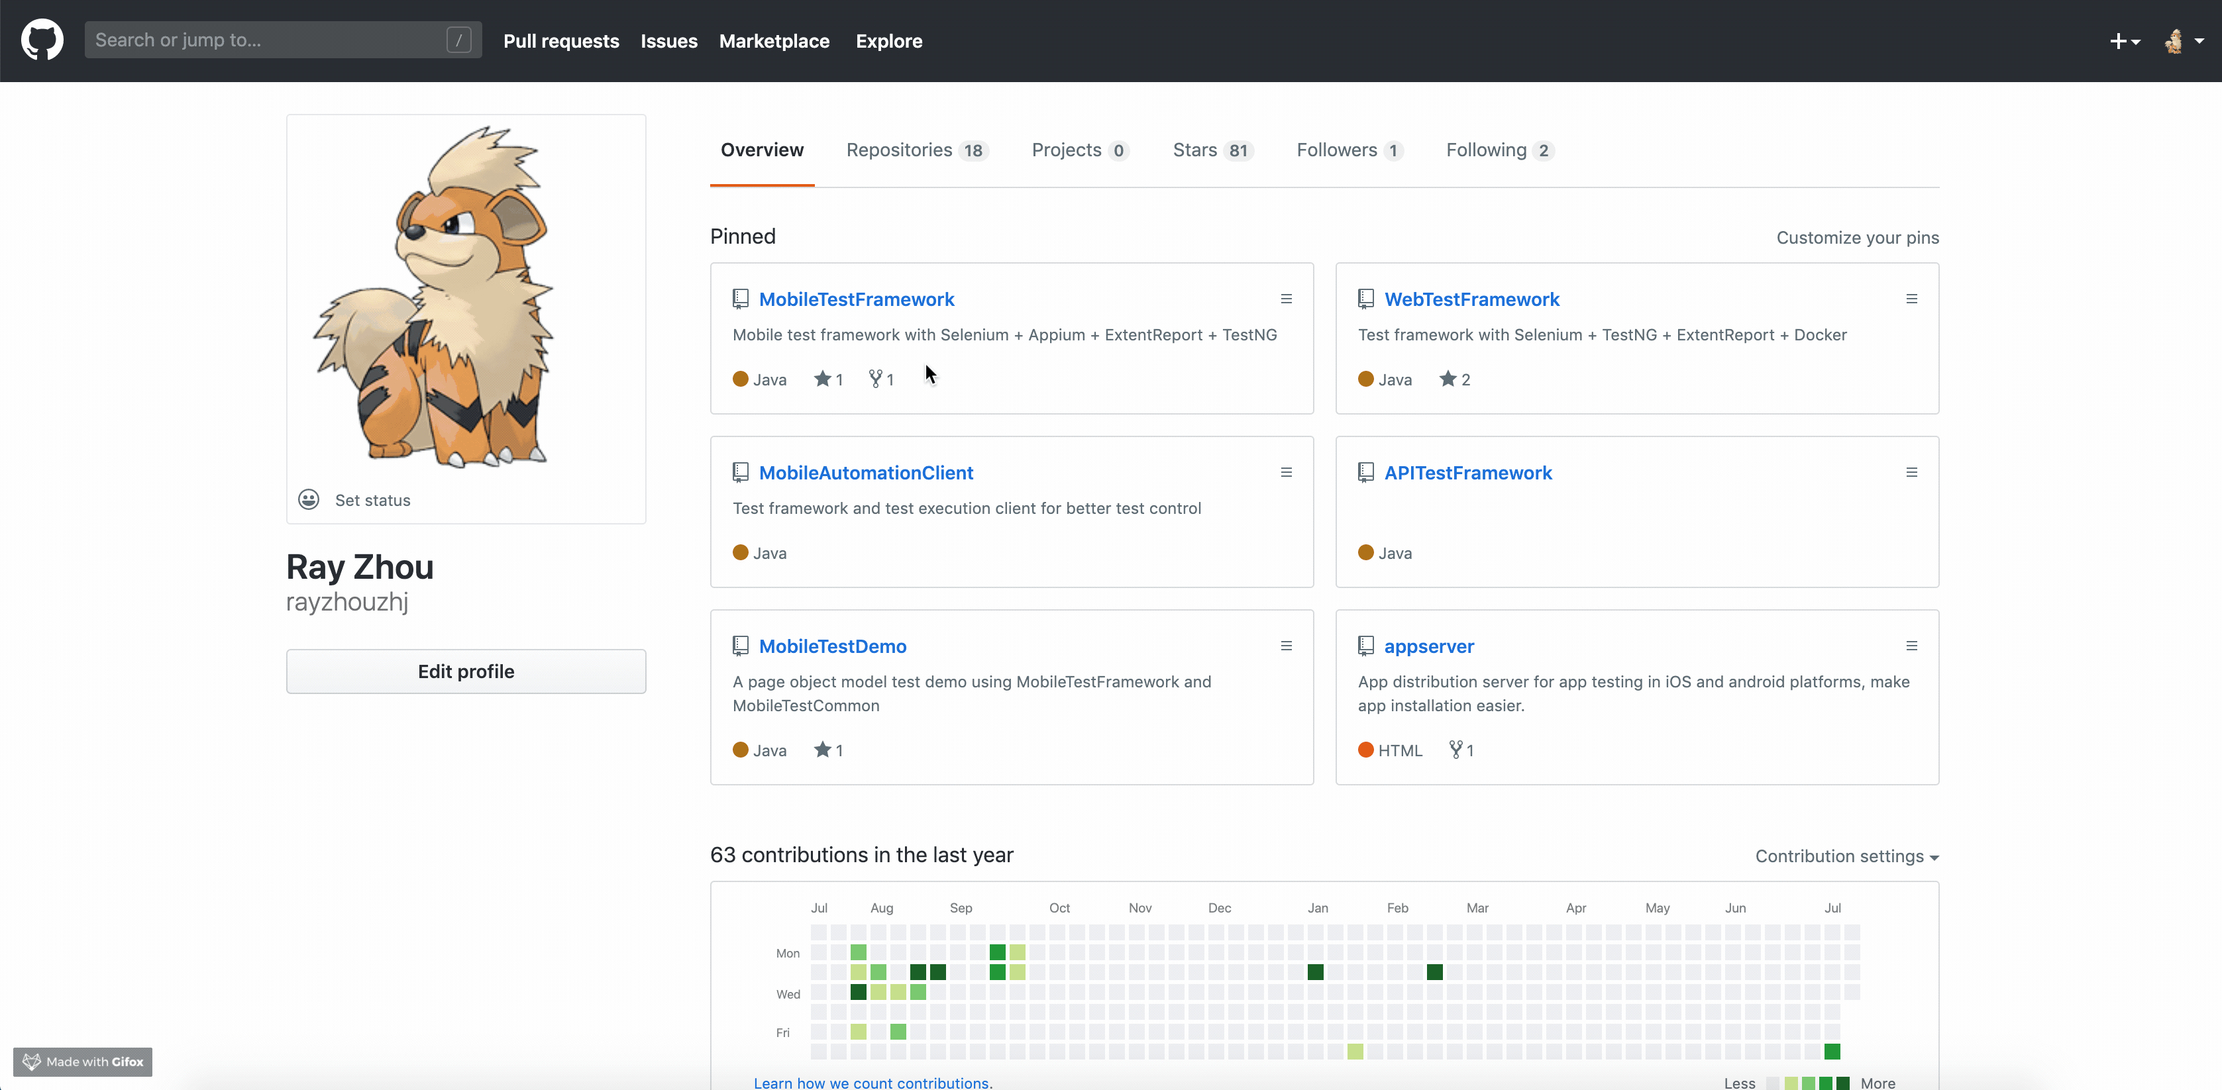This screenshot has height=1090, width=2222.
Task: Click repo icon beside appserver
Action: tap(1365, 646)
